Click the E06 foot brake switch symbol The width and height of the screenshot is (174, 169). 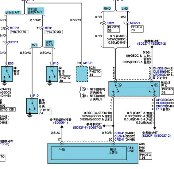coord(7,74)
